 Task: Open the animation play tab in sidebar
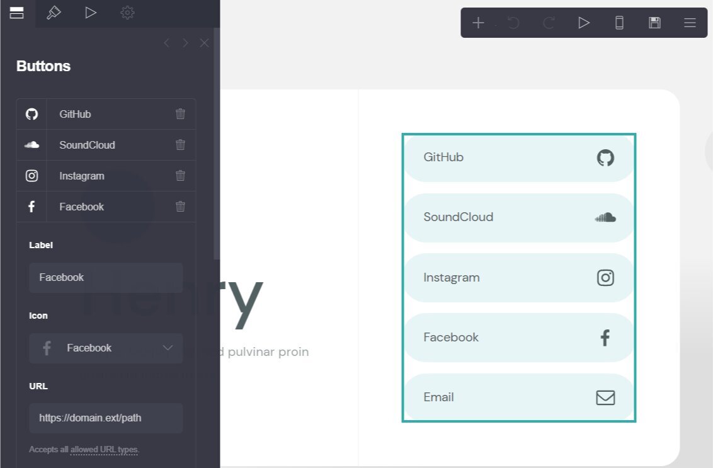(x=91, y=13)
